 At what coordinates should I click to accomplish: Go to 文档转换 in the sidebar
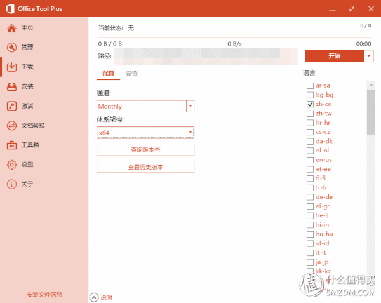tap(33, 125)
